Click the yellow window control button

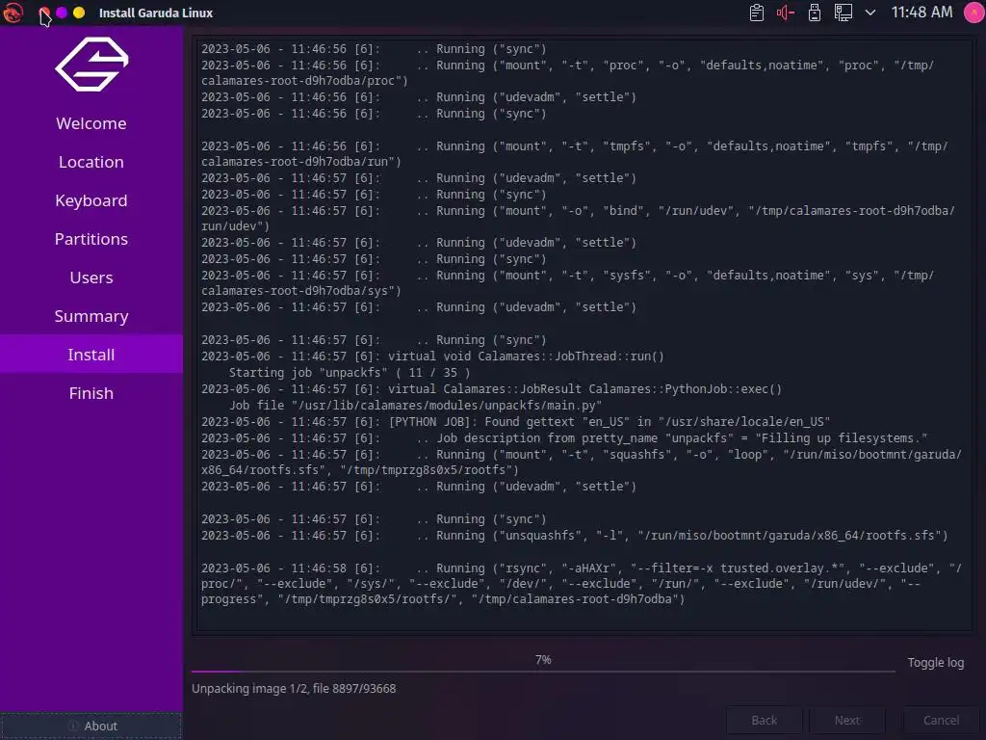tap(79, 13)
